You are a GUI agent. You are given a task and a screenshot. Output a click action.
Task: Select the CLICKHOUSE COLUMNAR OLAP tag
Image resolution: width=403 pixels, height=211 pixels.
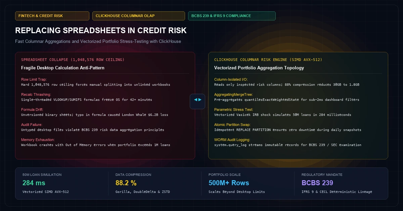pos(139,16)
